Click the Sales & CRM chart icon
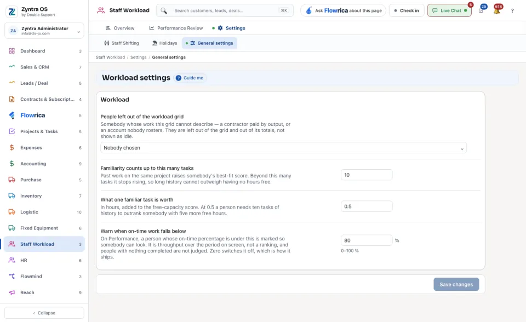Image resolution: width=526 pixels, height=322 pixels. (x=12, y=67)
